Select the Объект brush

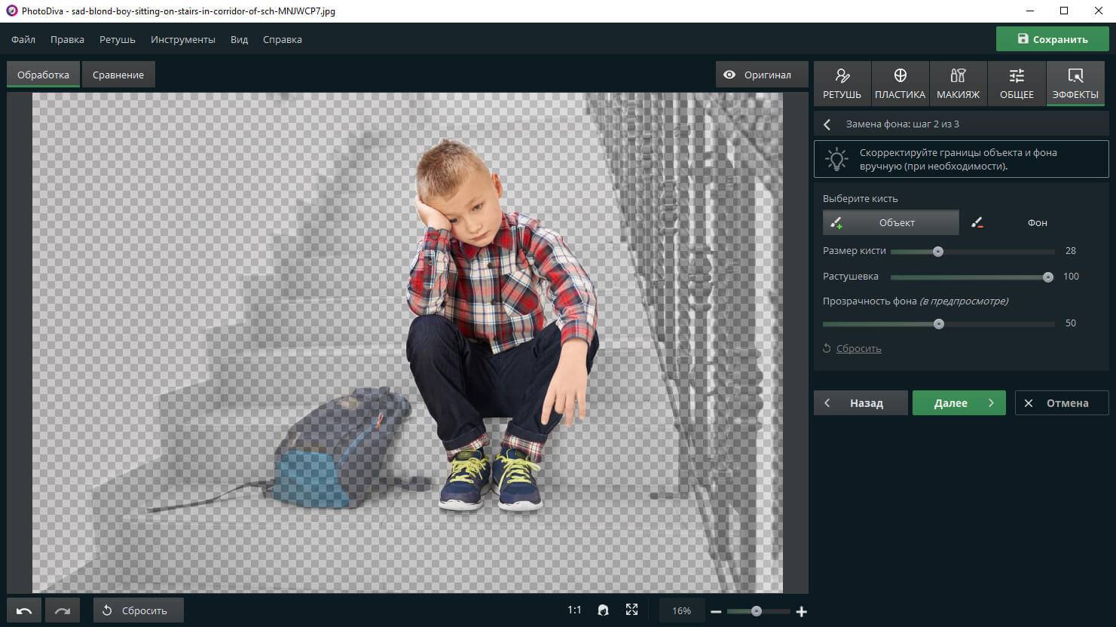click(x=891, y=222)
